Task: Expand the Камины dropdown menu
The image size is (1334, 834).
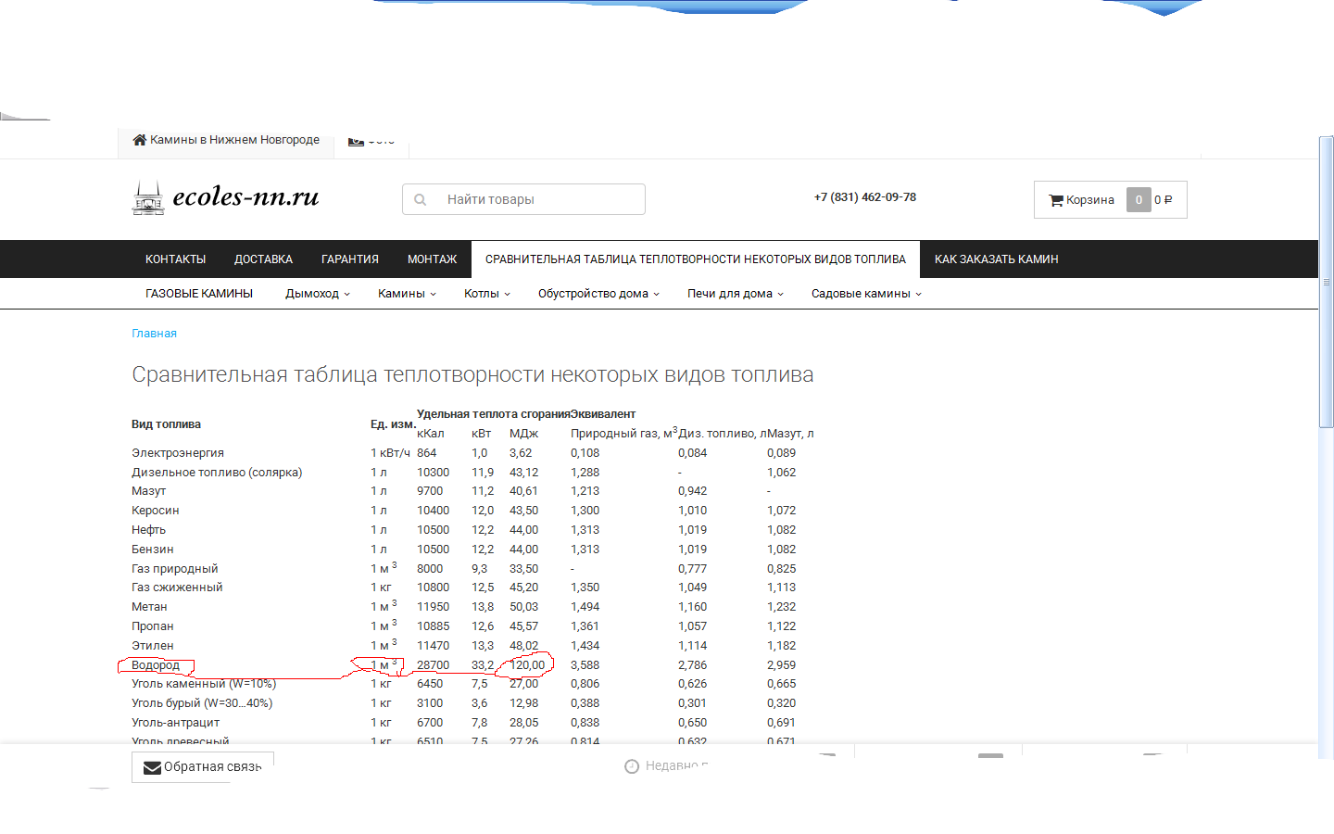Action: pyautogui.click(x=407, y=294)
